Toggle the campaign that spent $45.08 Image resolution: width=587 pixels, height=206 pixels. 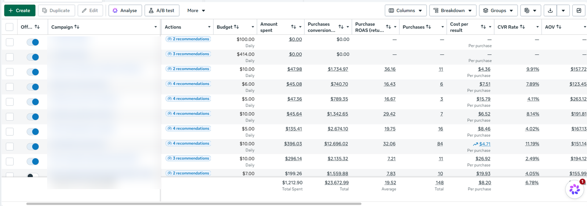(x=33, y=87)
